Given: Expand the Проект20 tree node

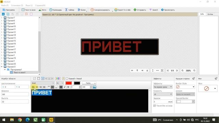Looking at the screenshot, I should tap(2, 64).
